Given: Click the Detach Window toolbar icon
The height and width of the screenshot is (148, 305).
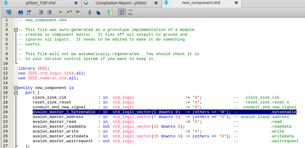Looking at the screenshot, I should coord(9,13).
